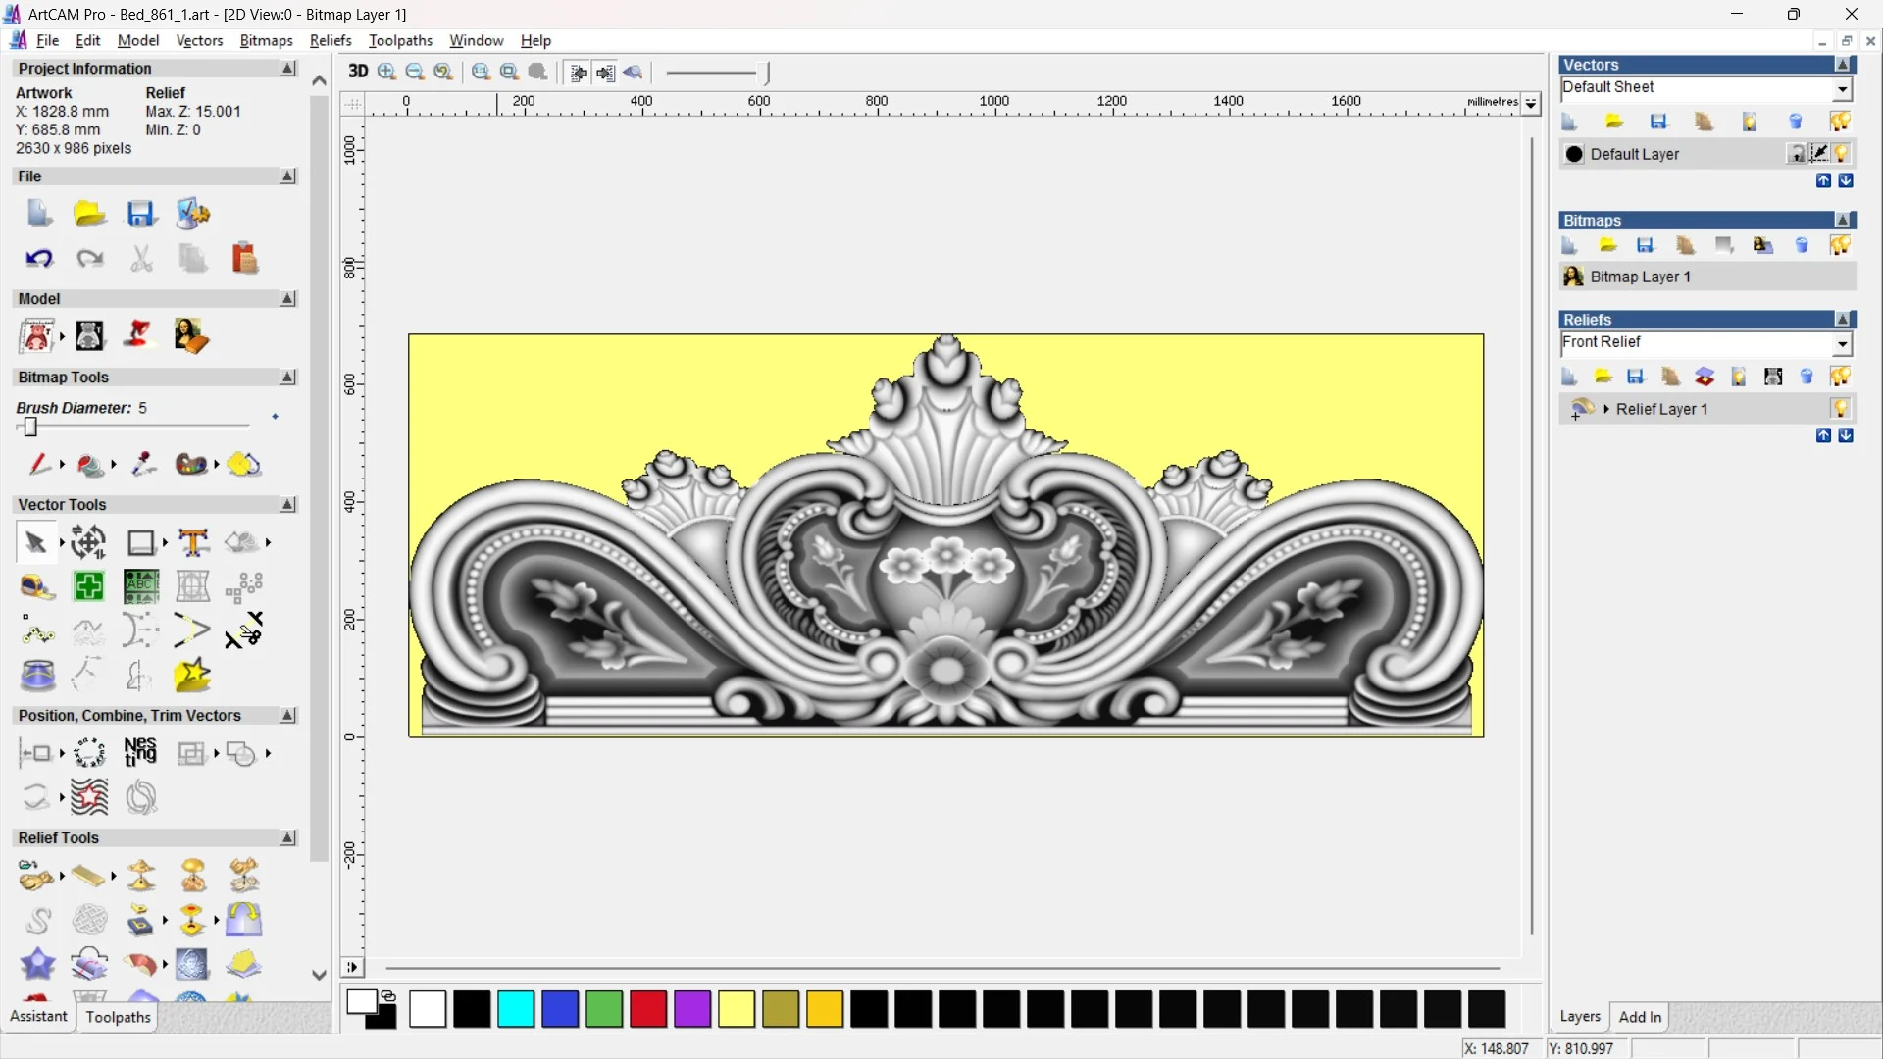
Task: Select the Paint brush bitmap tool
Action: coord(39,464)
